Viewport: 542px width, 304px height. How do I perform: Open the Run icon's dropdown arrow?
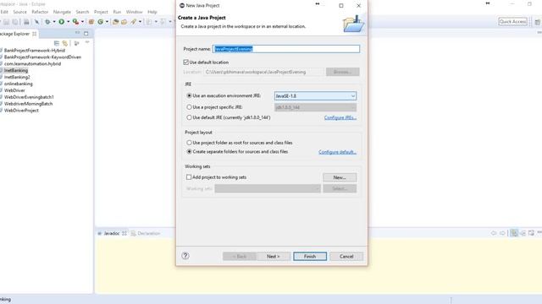click(68, 22)
